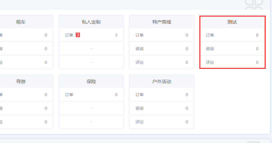The height and width of the screenshot is (143, 272).
Task: Select the 导游 card header
Action: click(21, 82)
